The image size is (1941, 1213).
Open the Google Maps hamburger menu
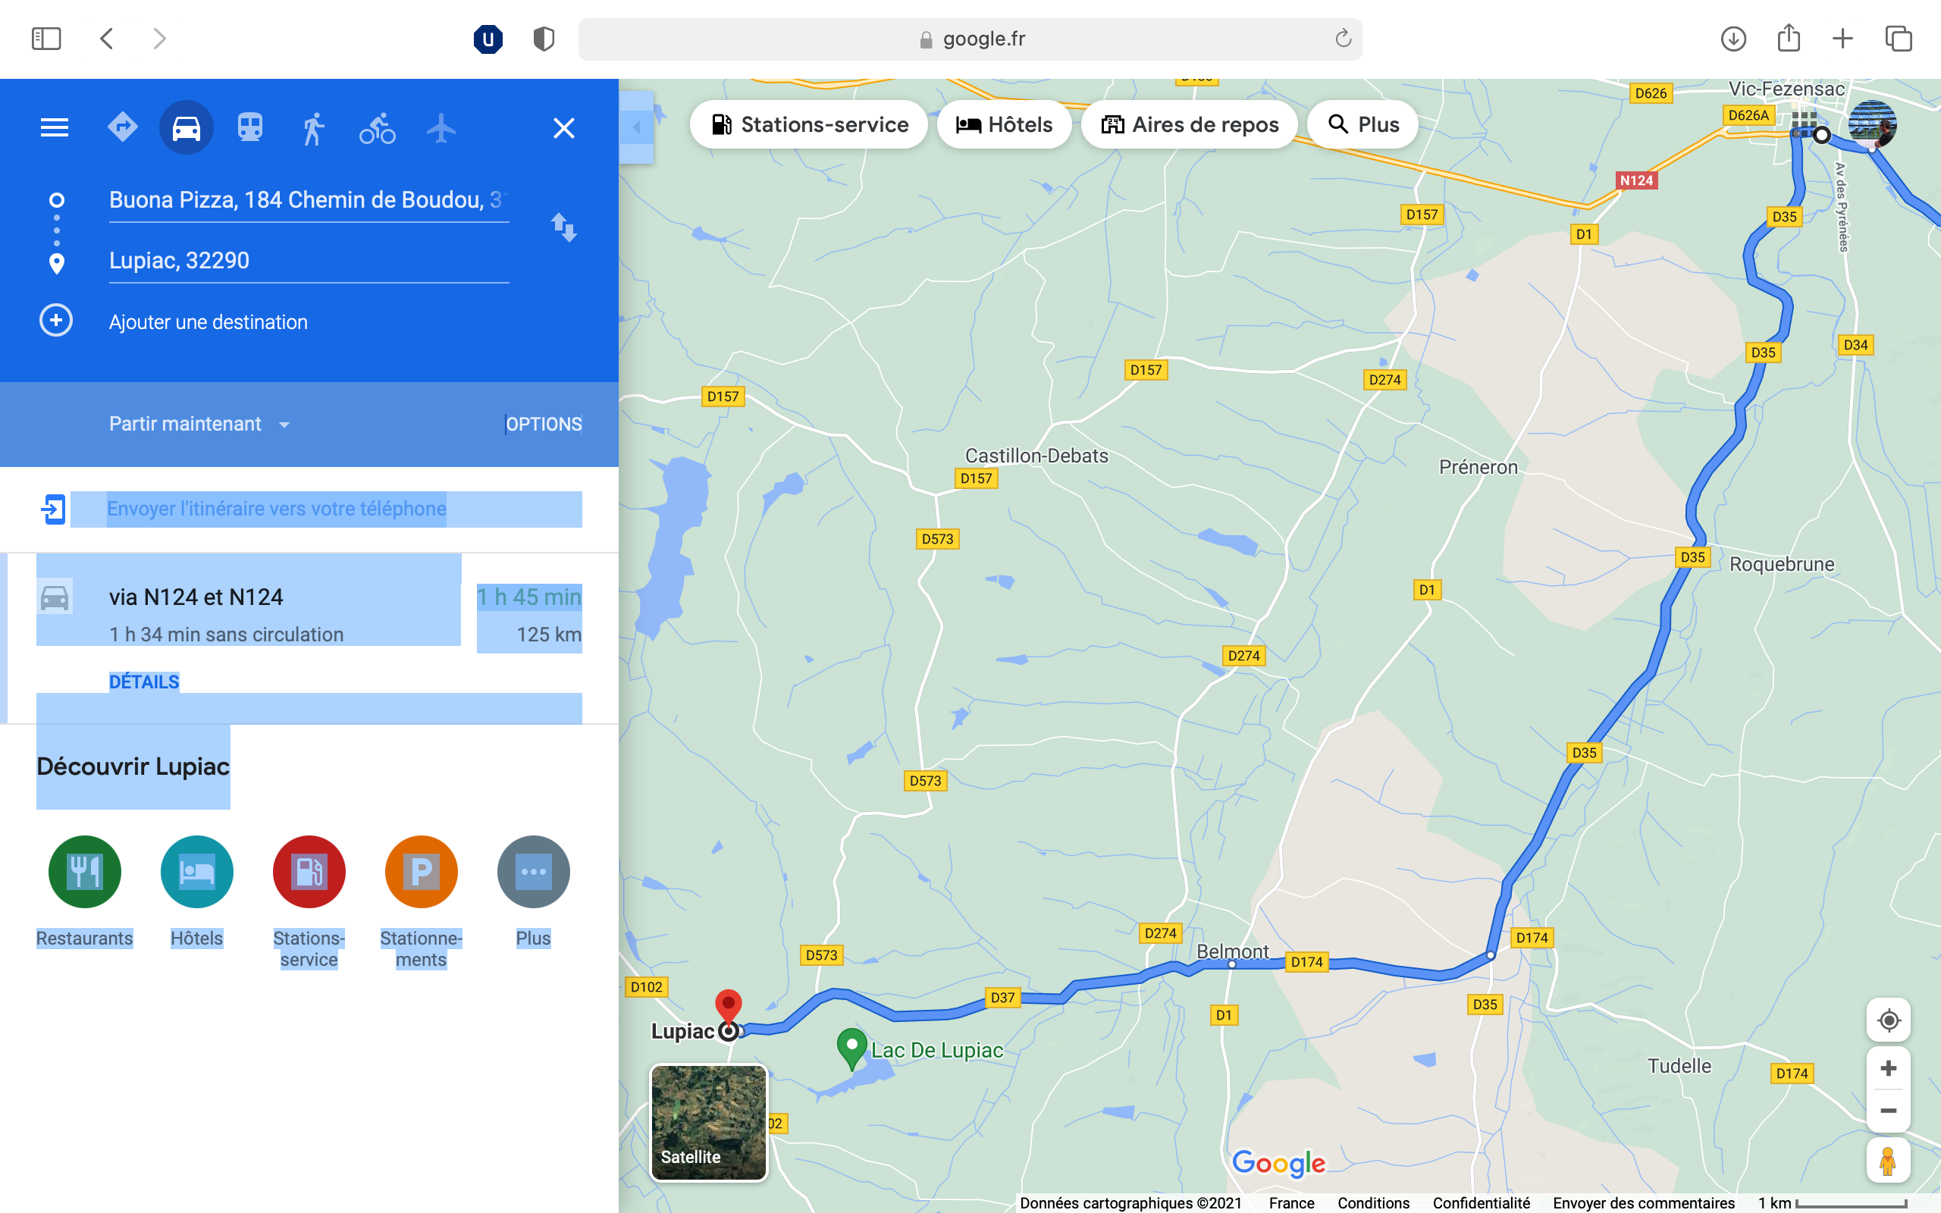click(55, 127)
